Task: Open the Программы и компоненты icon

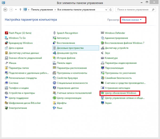Action: click(54, 73)
